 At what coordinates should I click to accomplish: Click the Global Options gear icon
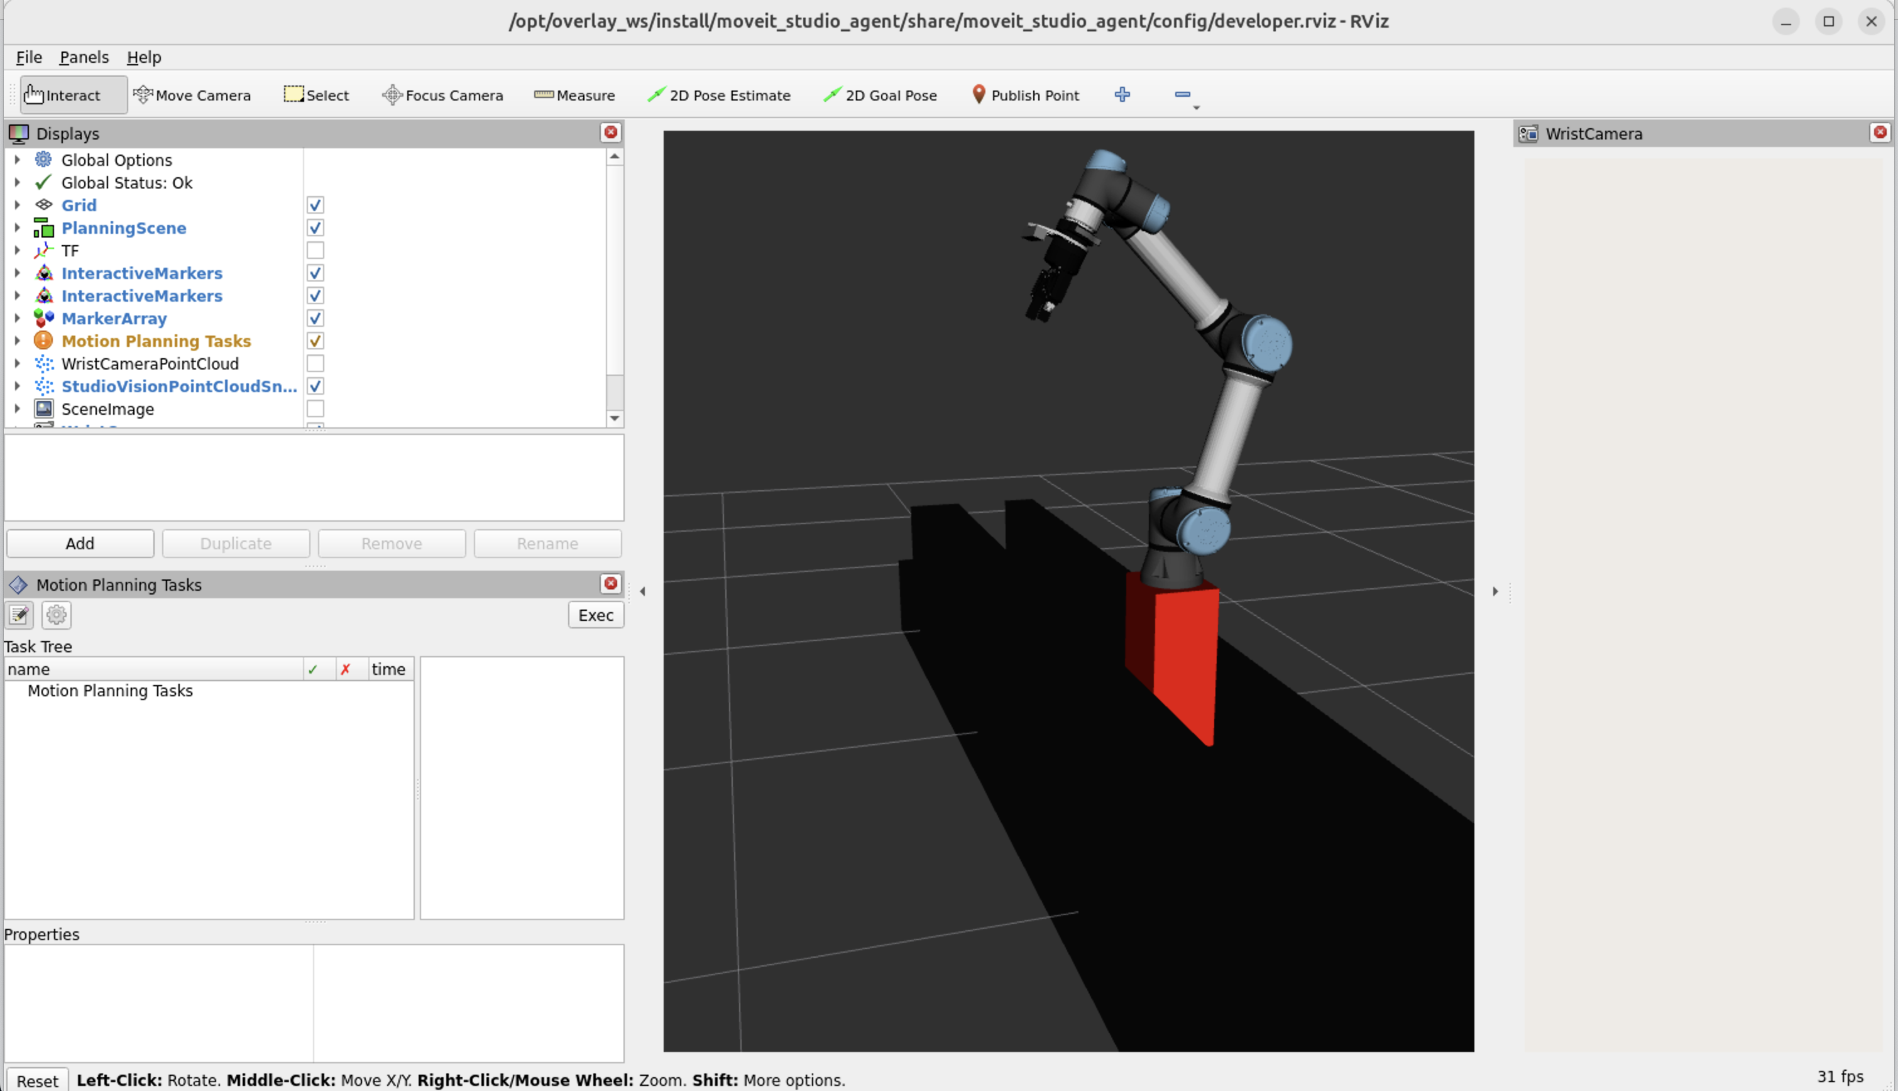44,160
